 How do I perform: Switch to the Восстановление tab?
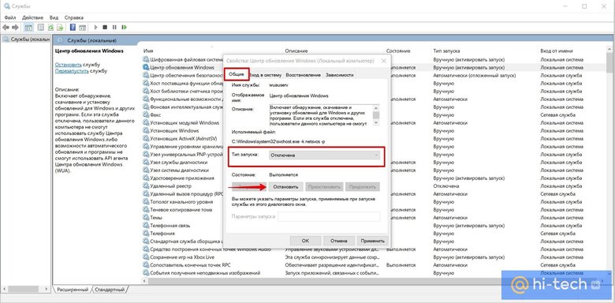[x=304, y=75]
